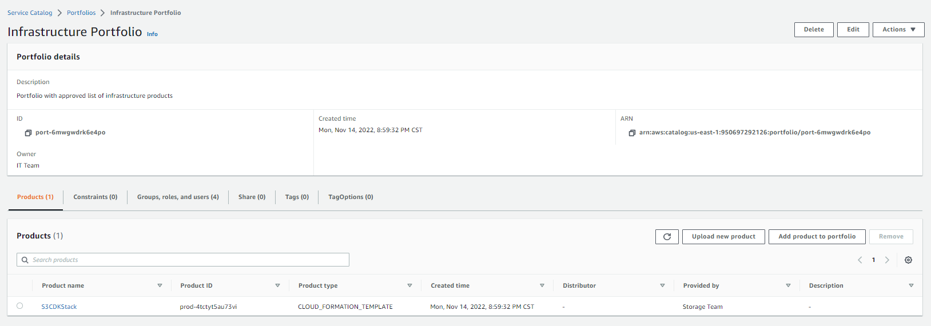
Task: Open the Actions dropdown menu
Action: (898, 30)
